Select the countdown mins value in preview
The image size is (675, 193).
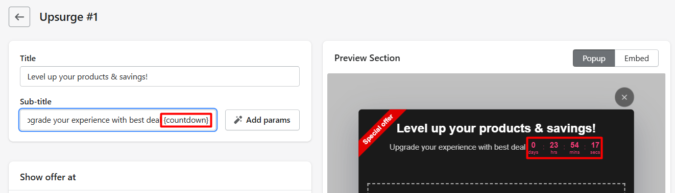tap(574, 148)
